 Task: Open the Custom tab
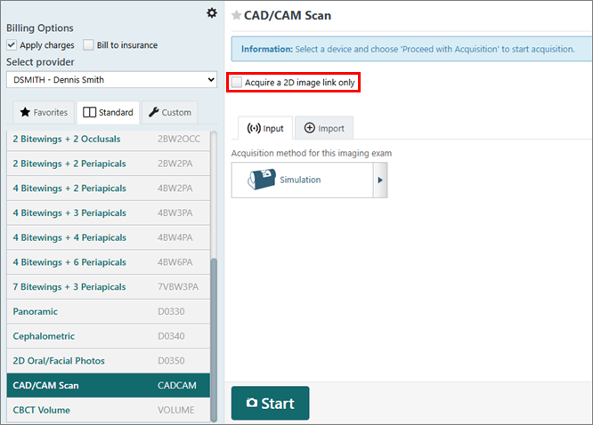coord(170,113)
